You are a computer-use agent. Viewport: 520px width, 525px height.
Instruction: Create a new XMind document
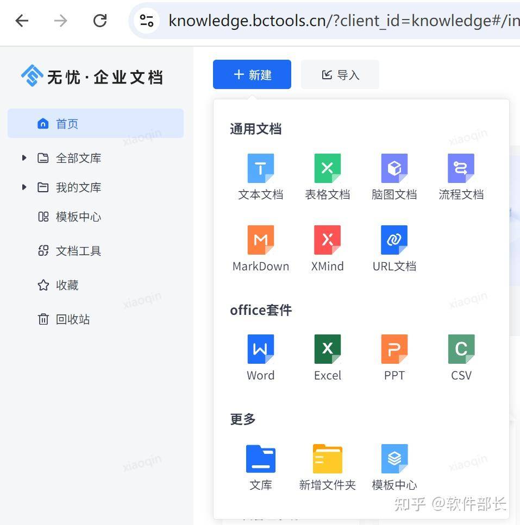click(327, 249)
